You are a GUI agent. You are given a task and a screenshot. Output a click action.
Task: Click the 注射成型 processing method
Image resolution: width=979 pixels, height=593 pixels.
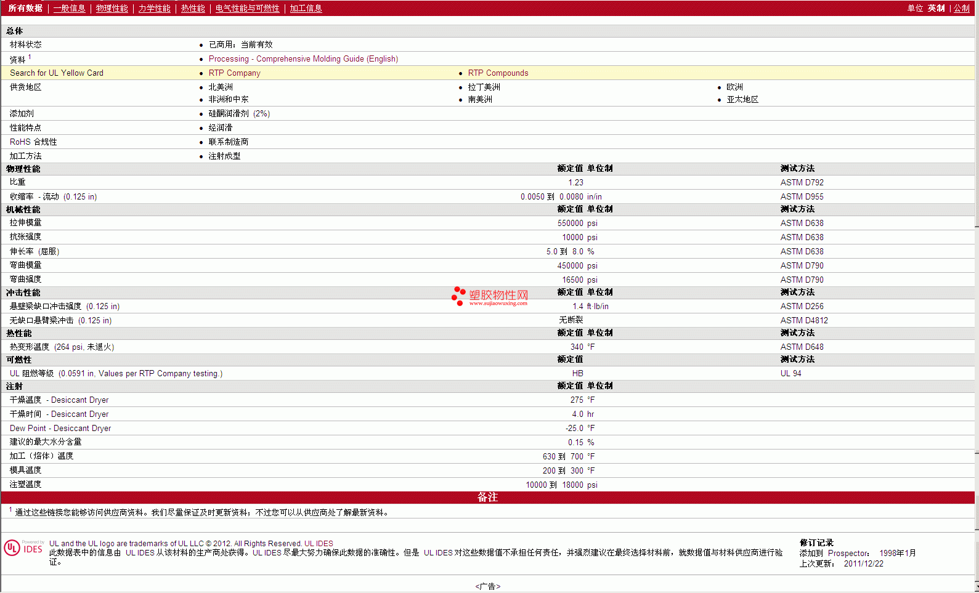point(224,156)
